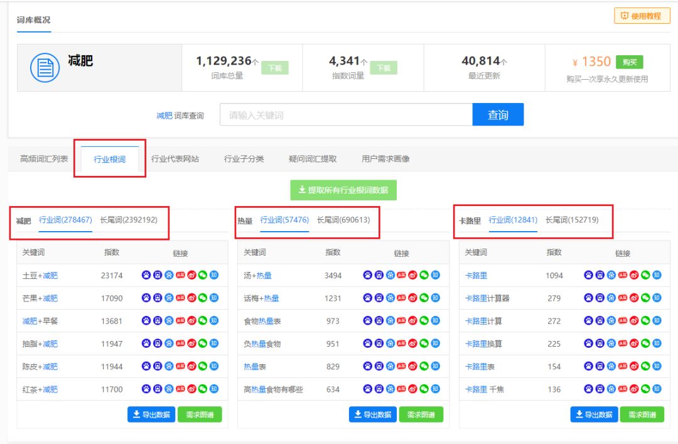
Task: Open the 食物热量表 keyword link
Action: pos(262,321)
